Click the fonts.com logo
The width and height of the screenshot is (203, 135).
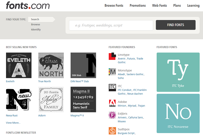coord(28,5)
